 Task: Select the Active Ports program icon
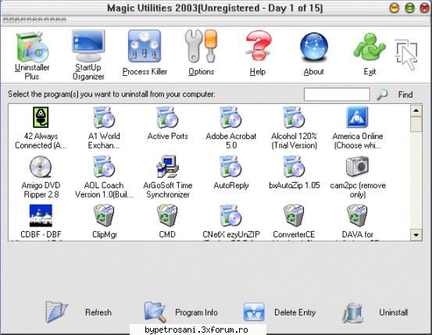click(167, 118)
